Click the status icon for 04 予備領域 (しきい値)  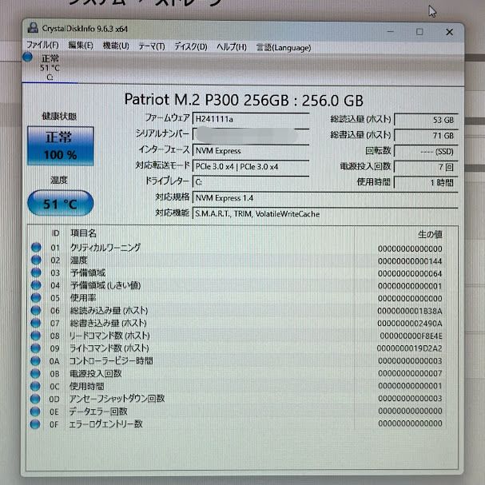pos(36,285)
